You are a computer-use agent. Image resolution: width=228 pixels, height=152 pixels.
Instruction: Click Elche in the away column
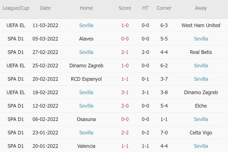tap(201, 106)
